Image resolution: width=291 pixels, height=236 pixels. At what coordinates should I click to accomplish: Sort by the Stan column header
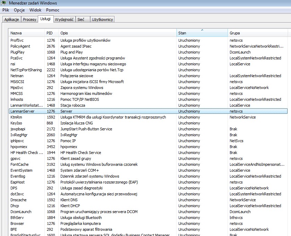202,33
